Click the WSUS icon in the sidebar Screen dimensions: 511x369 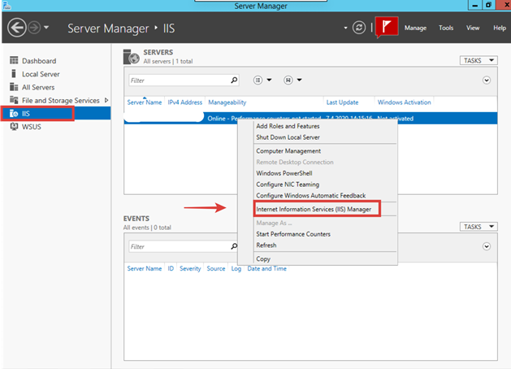coord(14,127)
